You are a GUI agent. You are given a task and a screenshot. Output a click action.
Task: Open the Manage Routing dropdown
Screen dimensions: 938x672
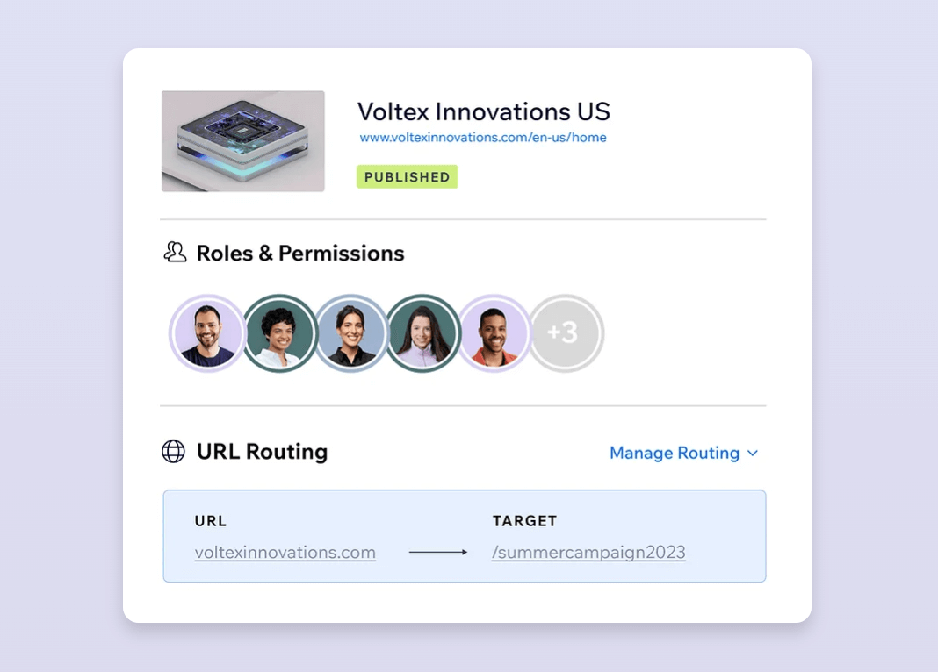coord(675,453)
